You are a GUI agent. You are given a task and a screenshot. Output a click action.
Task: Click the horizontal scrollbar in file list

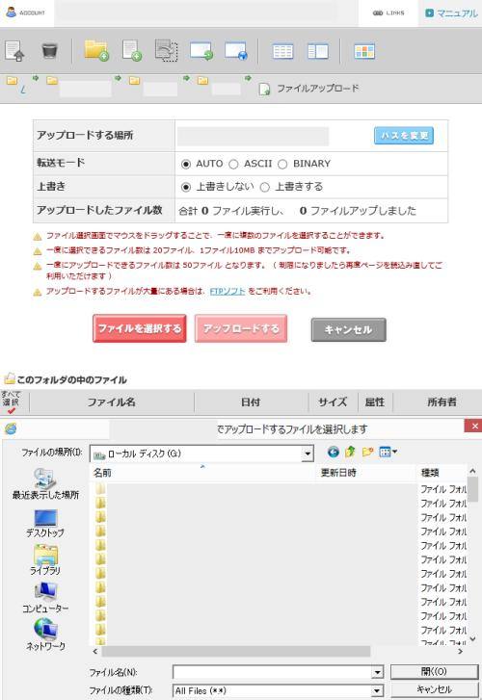click(235, 651)
